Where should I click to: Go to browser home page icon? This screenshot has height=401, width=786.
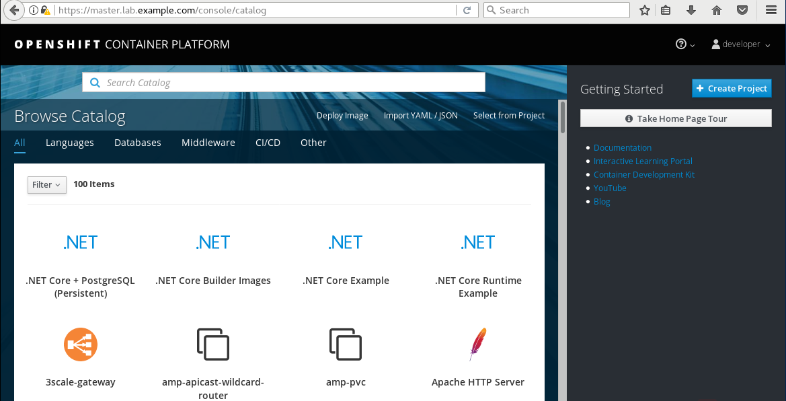coord(717,10)
